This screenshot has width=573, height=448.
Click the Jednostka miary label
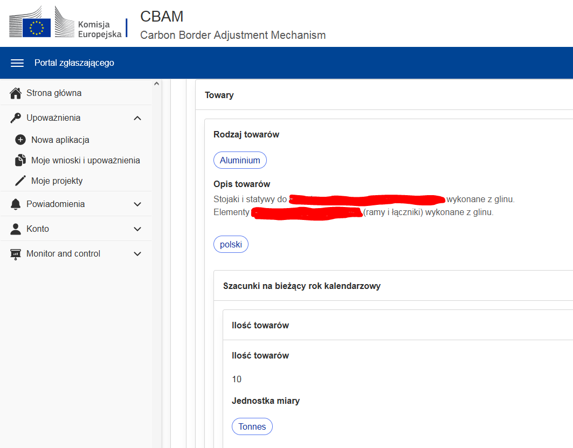pos(266,401)
